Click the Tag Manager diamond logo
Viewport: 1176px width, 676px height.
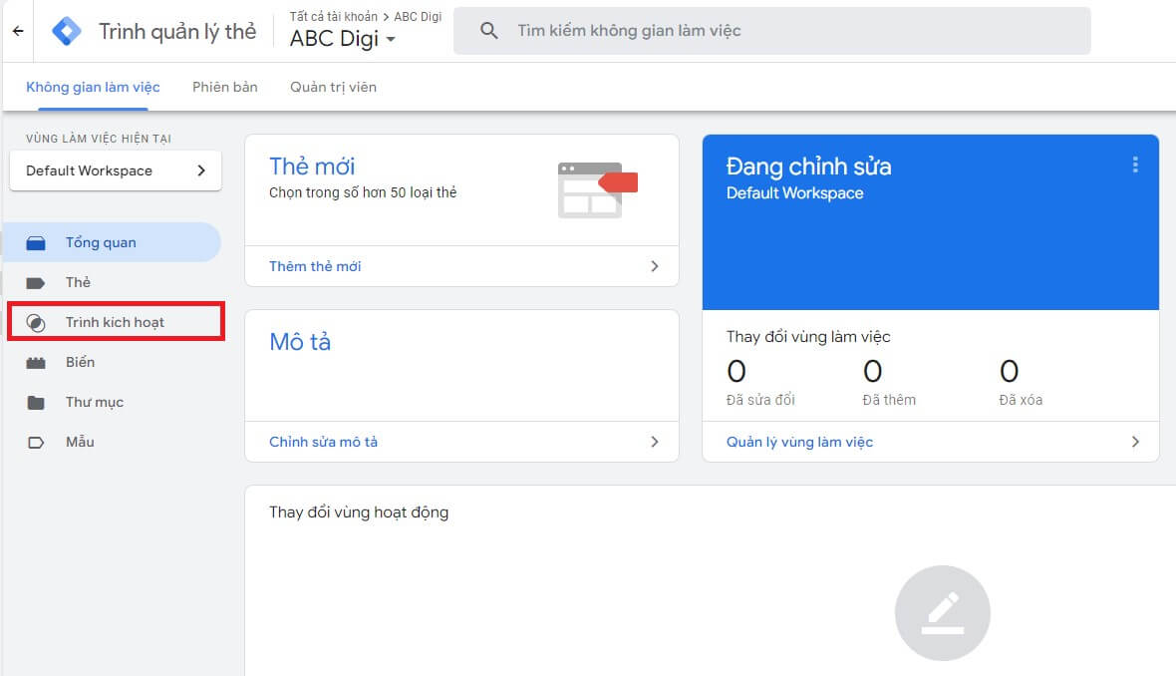click(67, 31)
